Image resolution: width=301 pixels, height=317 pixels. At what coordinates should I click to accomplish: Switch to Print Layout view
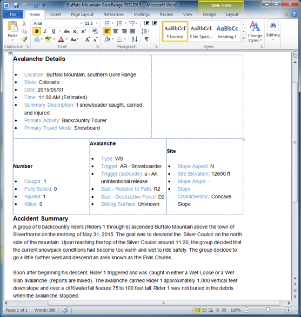[197, 310]
